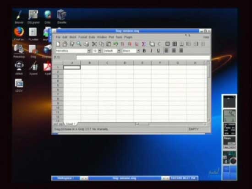The image size is (252, 189).
Task: Open the Format menu
Action: pos(82,37)
